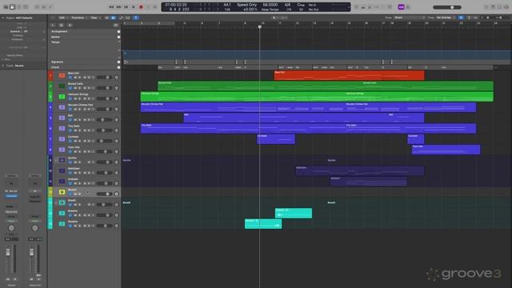Click the blue send button on left channel strip
The image size is (512, 288).
click(11, 196)
